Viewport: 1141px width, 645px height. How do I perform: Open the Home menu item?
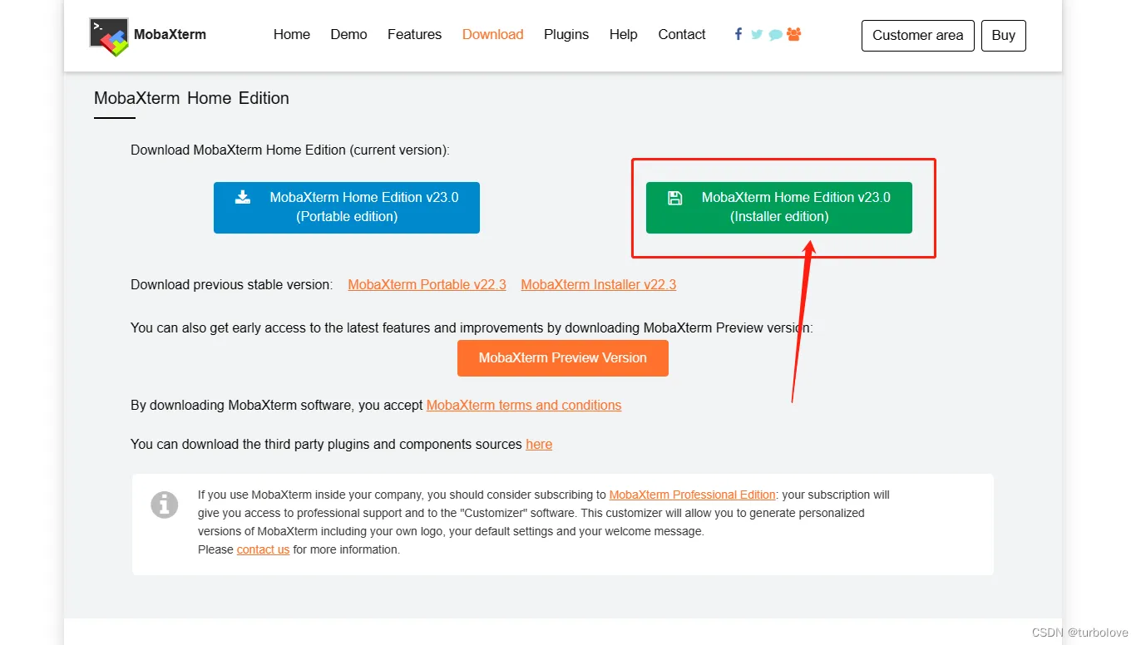point(292,34)
